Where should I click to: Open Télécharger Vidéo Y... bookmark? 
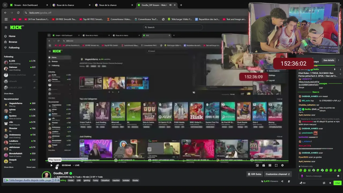tap(180, 19)
